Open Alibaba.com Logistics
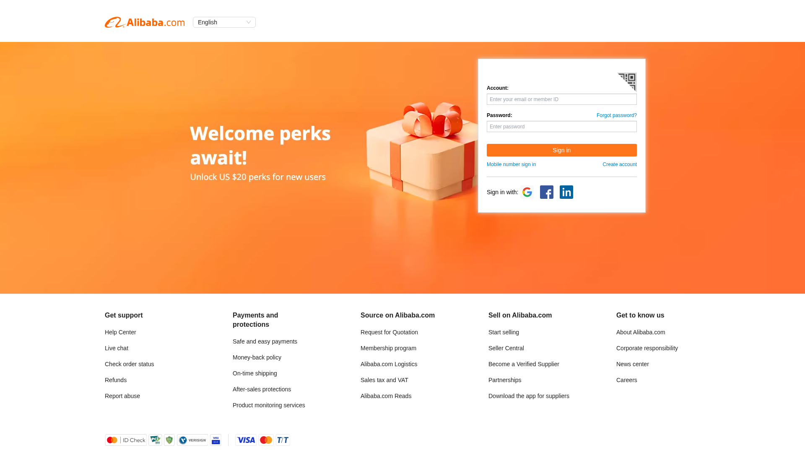Image resolution: width=805 pixels, height=453 pixels. click(389, 364)
